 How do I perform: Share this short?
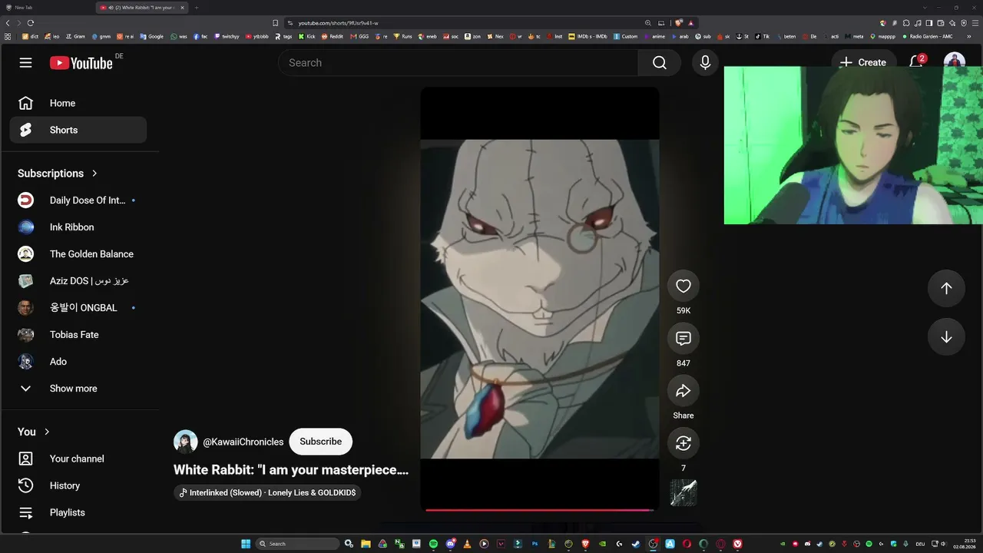[x=683, y=391]
